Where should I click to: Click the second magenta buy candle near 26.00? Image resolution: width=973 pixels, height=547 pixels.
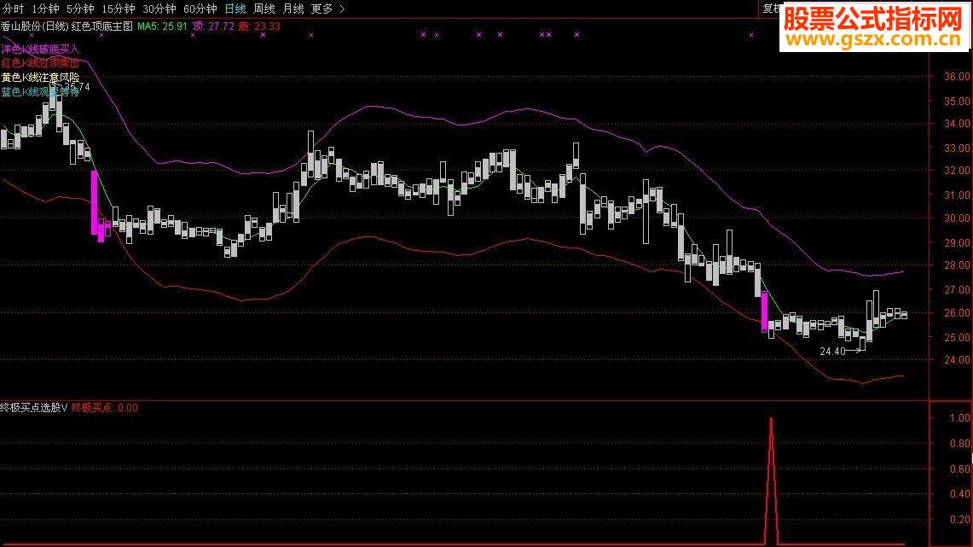pos(764,312)
